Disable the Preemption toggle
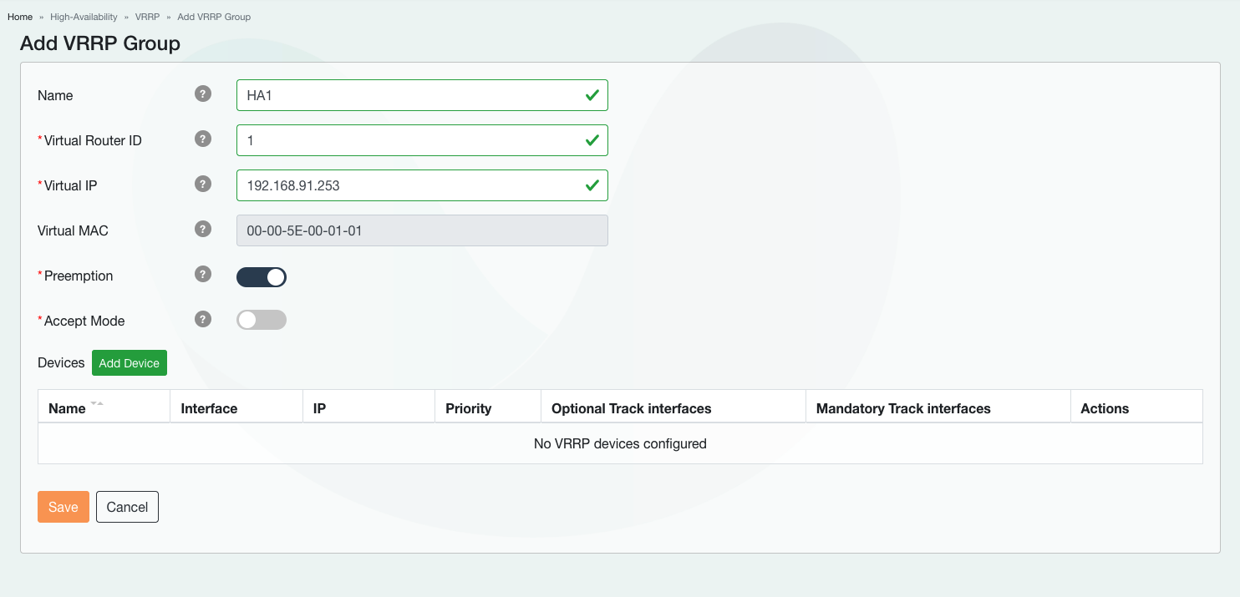Image resolution: width=1240 pixels, height=597 pixels. pyautogui.click(x=262, y=277)
